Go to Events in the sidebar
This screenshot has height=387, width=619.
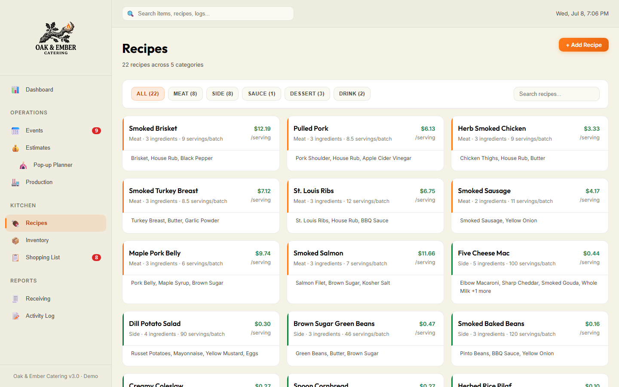tap(56, 131)
